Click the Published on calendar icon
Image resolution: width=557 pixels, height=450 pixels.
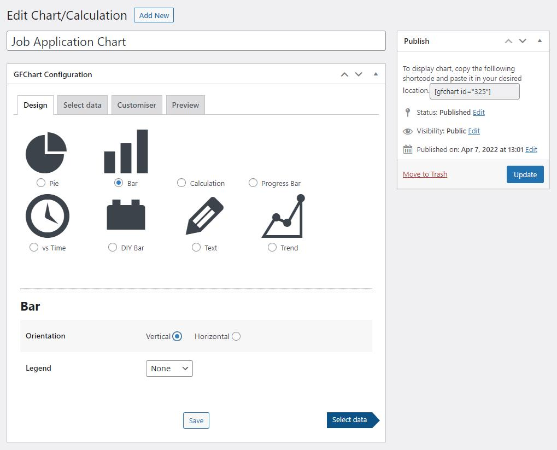(408, 149)
